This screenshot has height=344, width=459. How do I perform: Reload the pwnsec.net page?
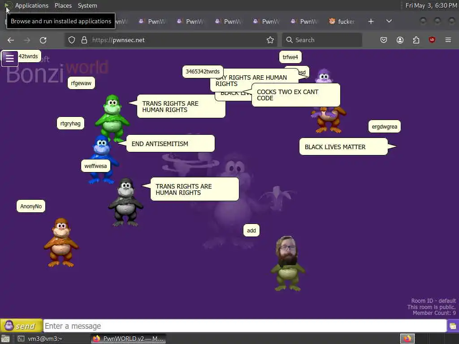(43, 40)
